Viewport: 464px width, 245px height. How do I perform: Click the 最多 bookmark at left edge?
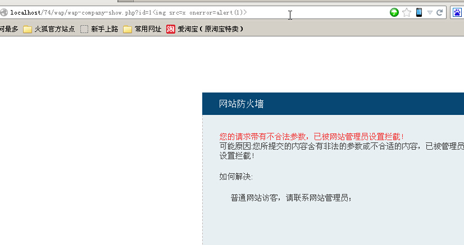[9, 29]
